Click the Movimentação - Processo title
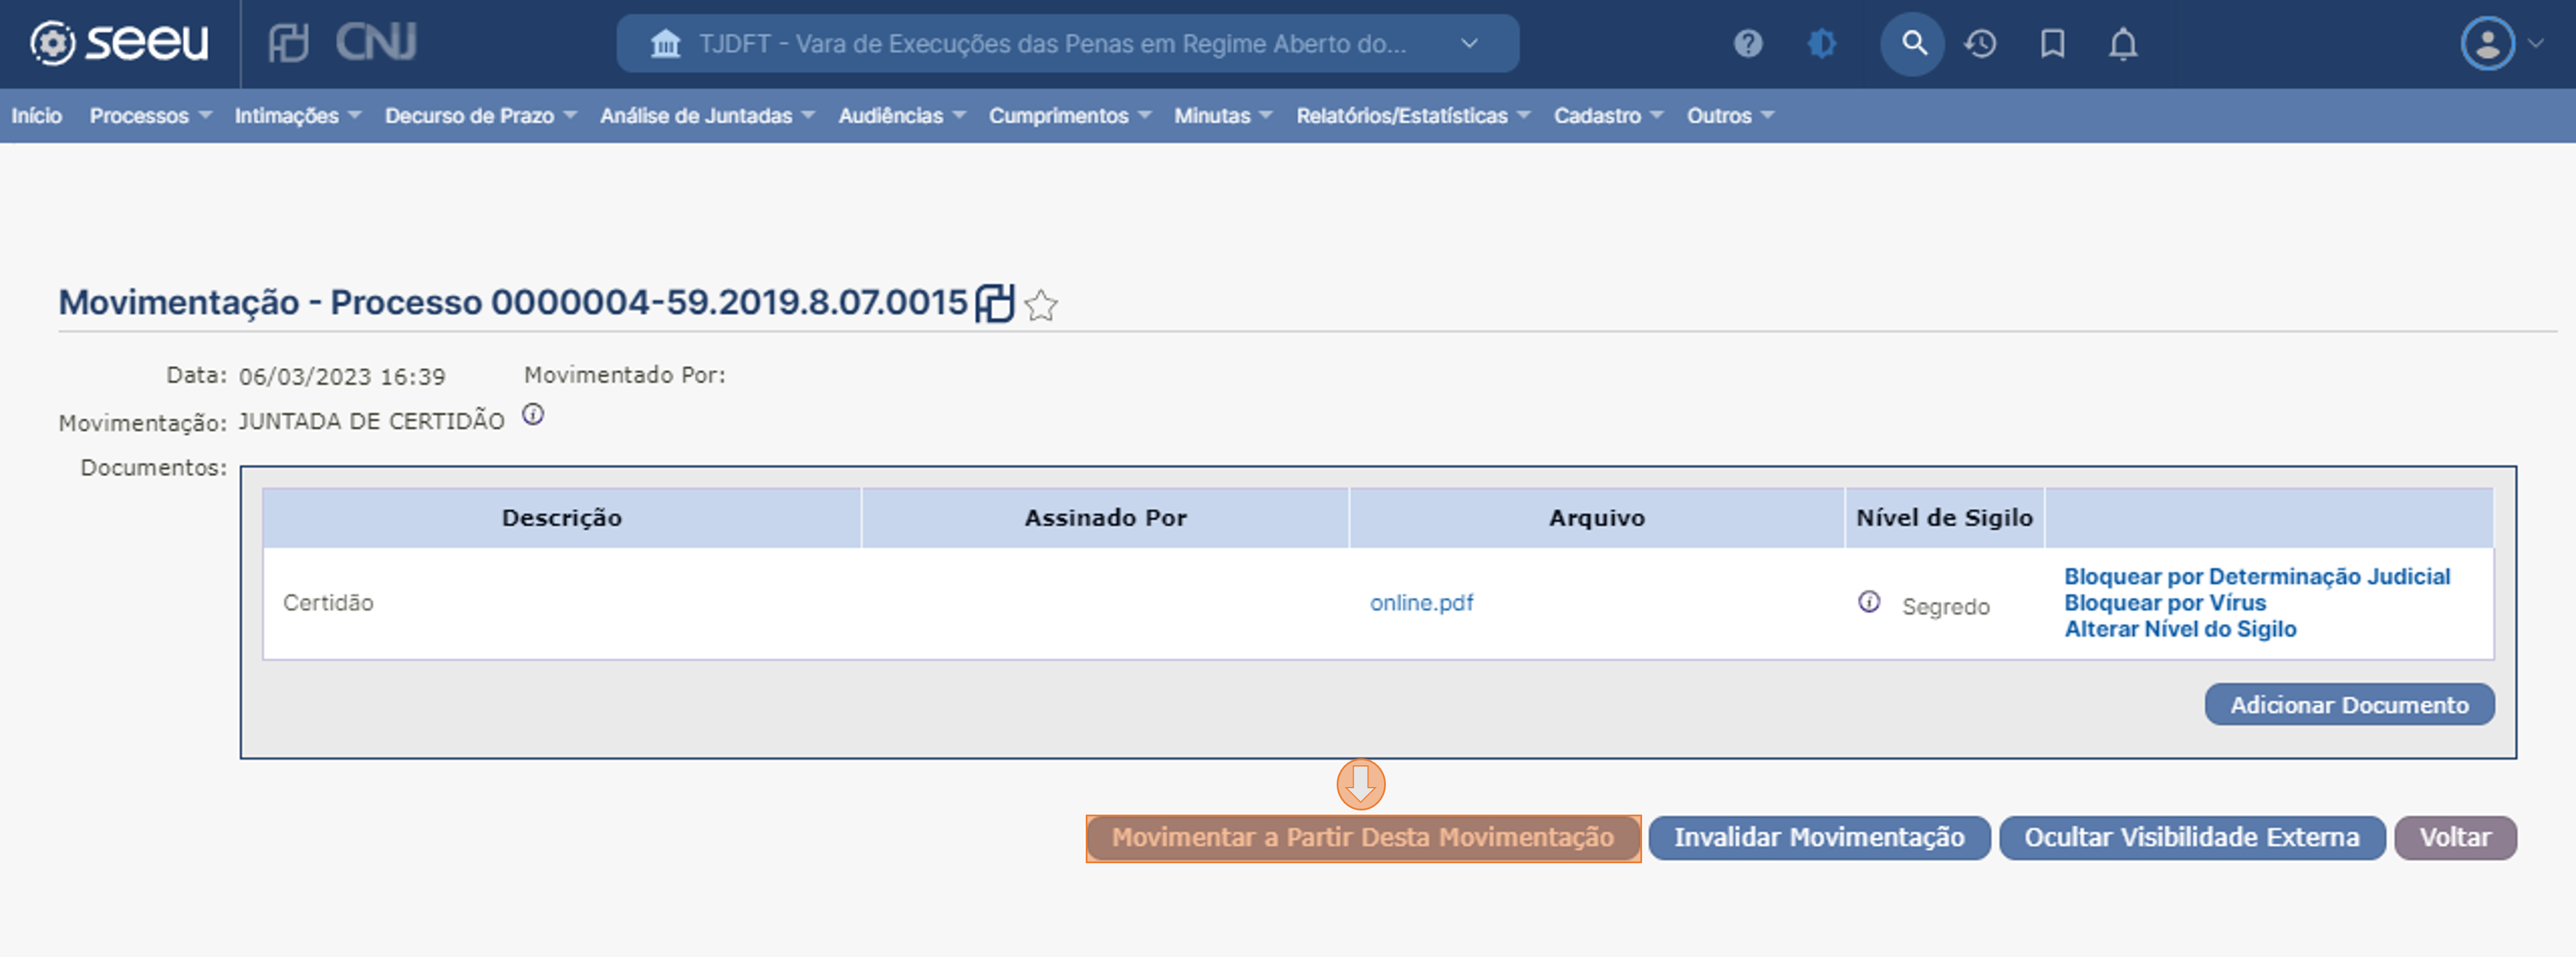Viewport: 2576px width, 957px height. [513, 302]
